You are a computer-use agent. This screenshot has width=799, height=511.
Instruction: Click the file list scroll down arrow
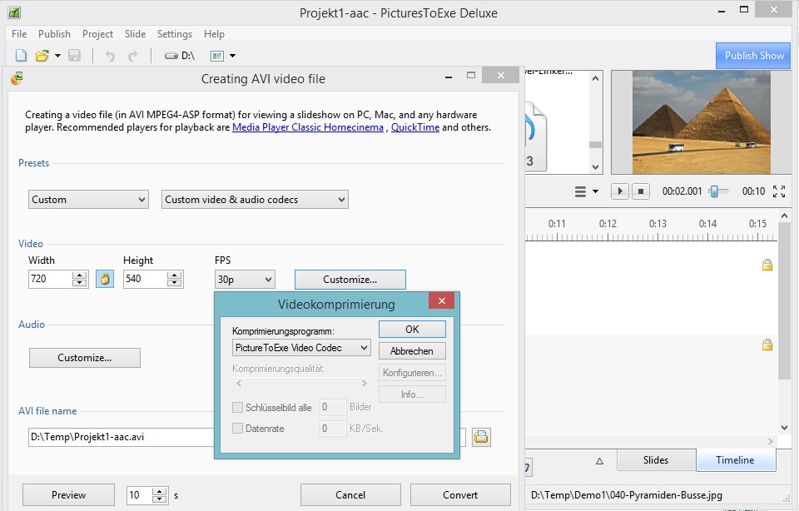point(595,167)
